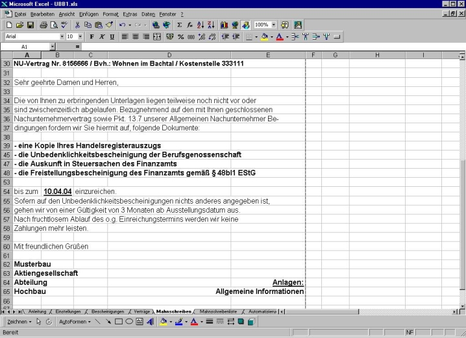Open the Chart Wizard icon
Screen dimensions: 466x338
pos(225,25)
